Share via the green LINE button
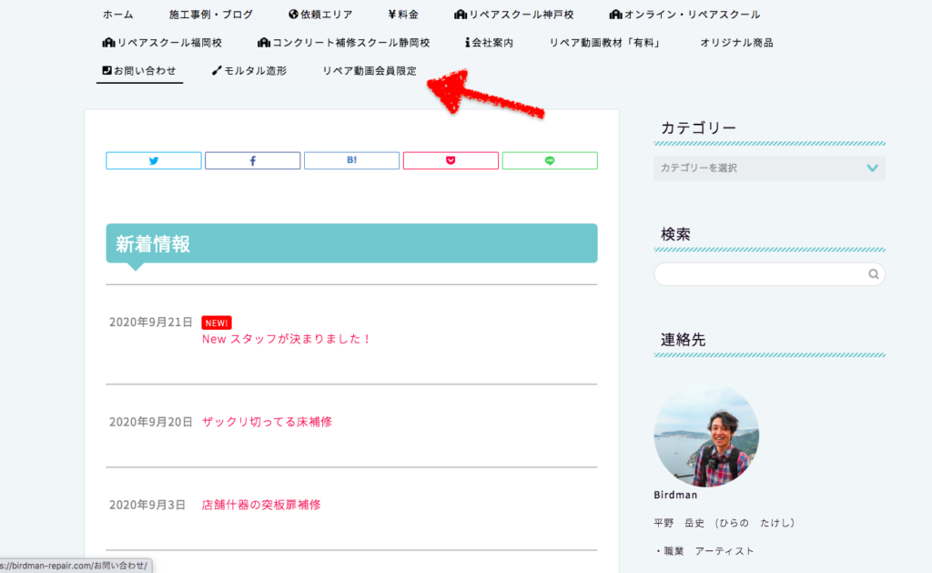 pyautogui.click(x=550, y=160)
